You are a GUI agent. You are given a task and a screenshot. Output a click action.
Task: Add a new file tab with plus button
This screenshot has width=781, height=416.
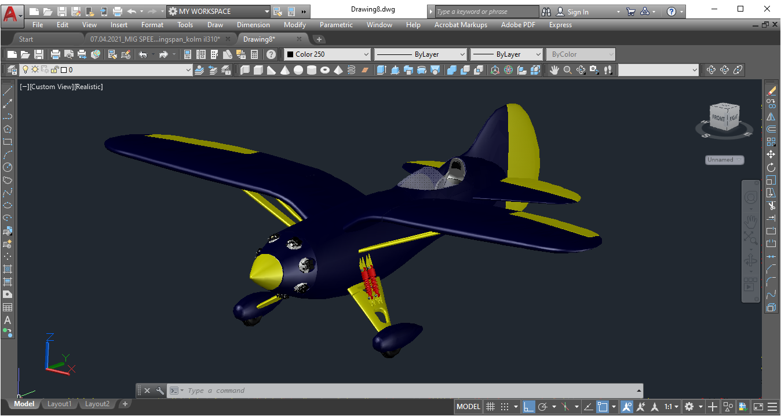click(x=319, y=39)
